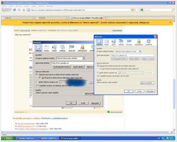Viewport: 177px width, 142px height.
Task: Open the Nástroje menu
Action: pyautogui.click(x=41, y=6)
